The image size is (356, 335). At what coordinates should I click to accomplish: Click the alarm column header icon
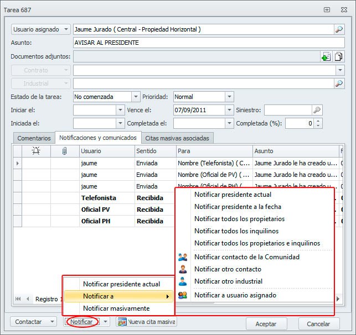36,151
